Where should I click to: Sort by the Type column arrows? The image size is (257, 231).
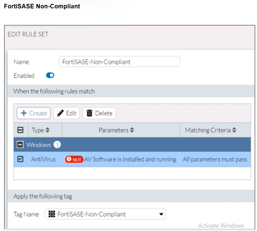(x=47, y=130)
